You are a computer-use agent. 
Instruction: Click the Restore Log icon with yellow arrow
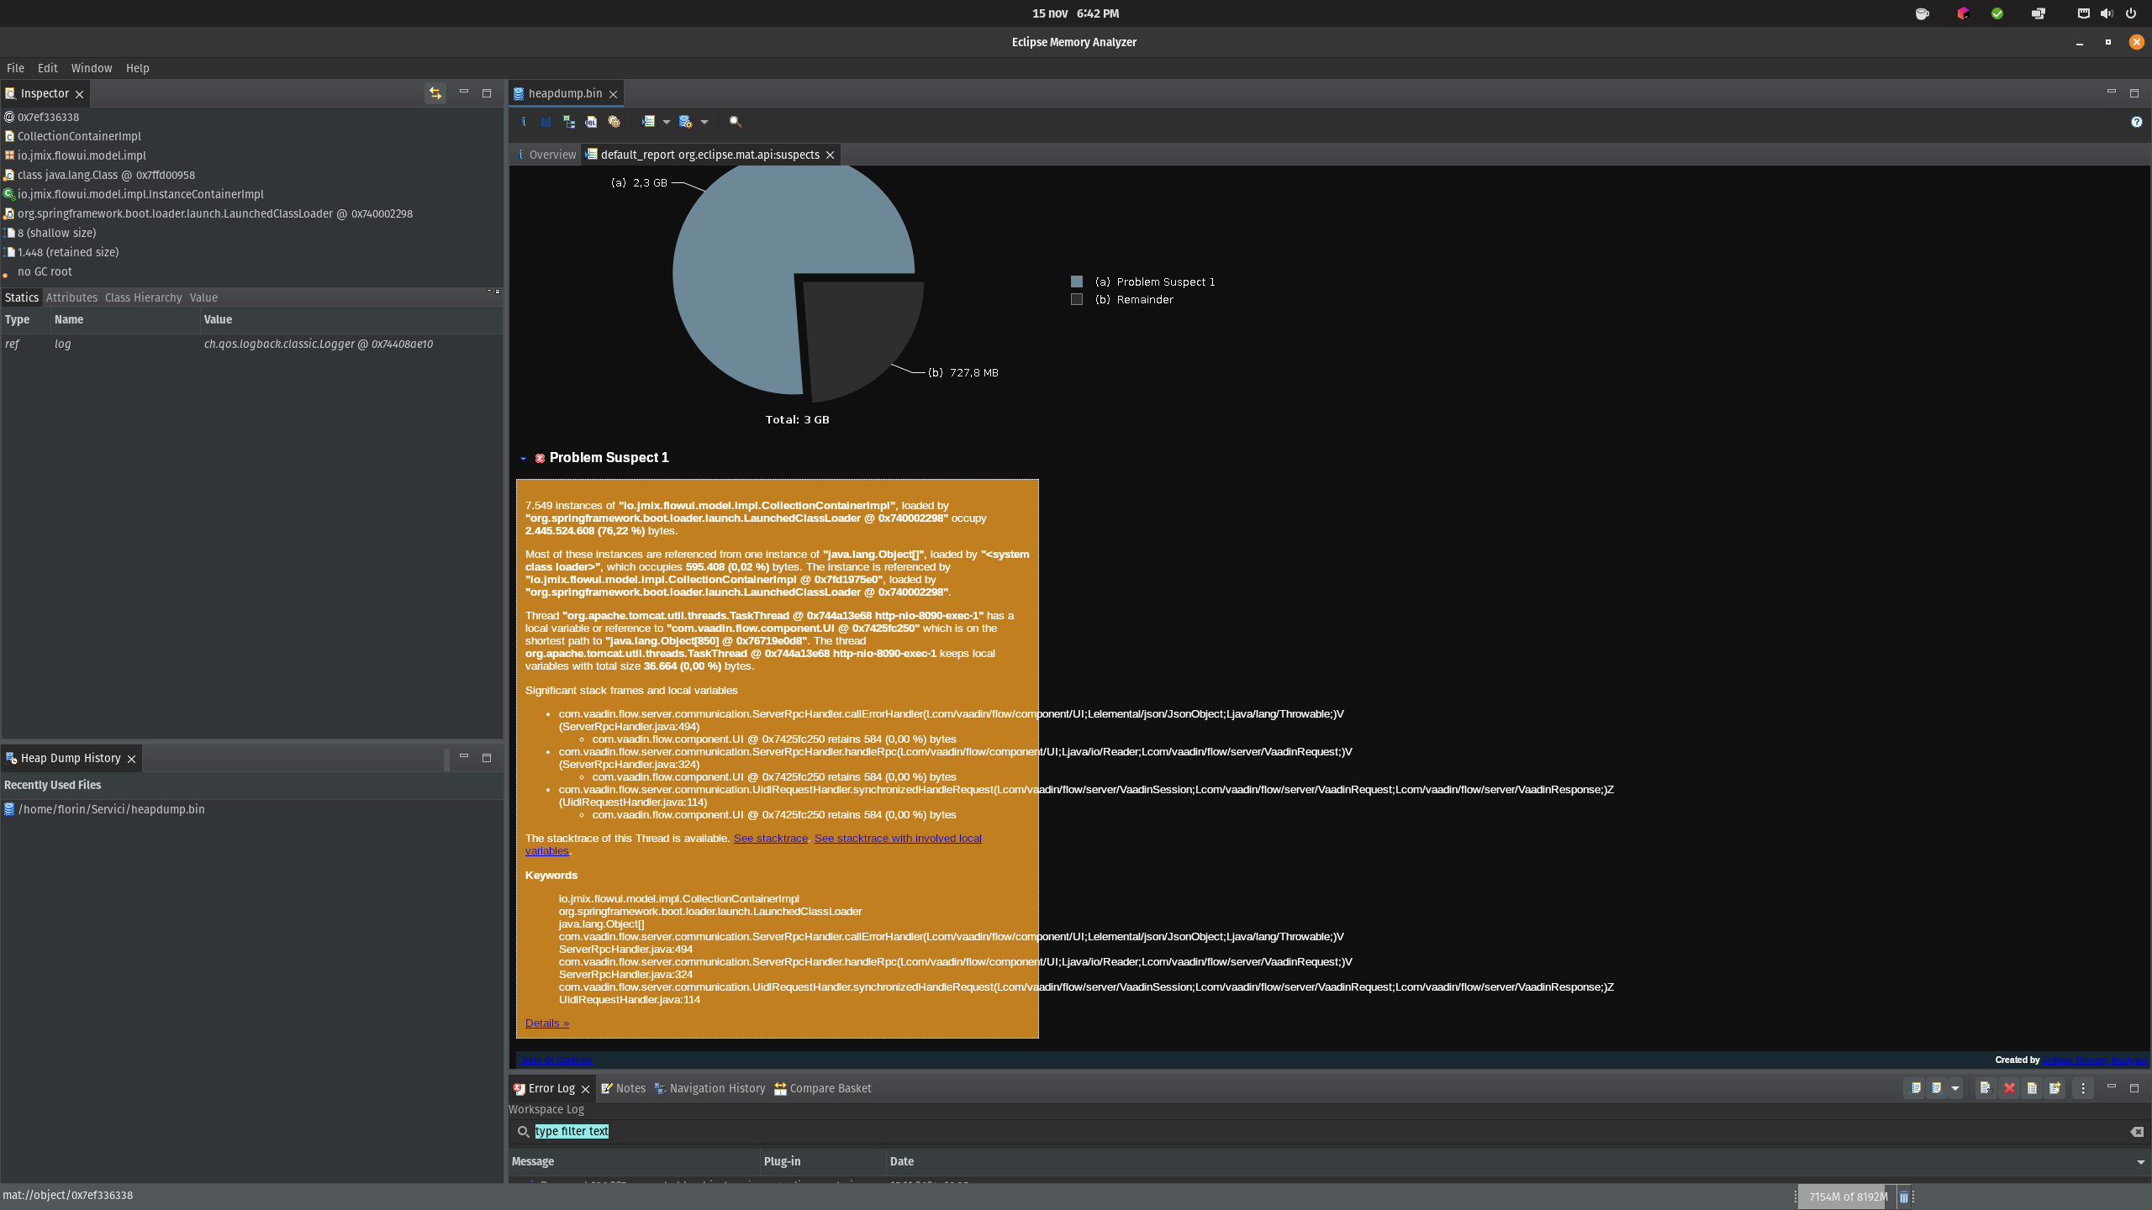[x=2054, y=1088]
